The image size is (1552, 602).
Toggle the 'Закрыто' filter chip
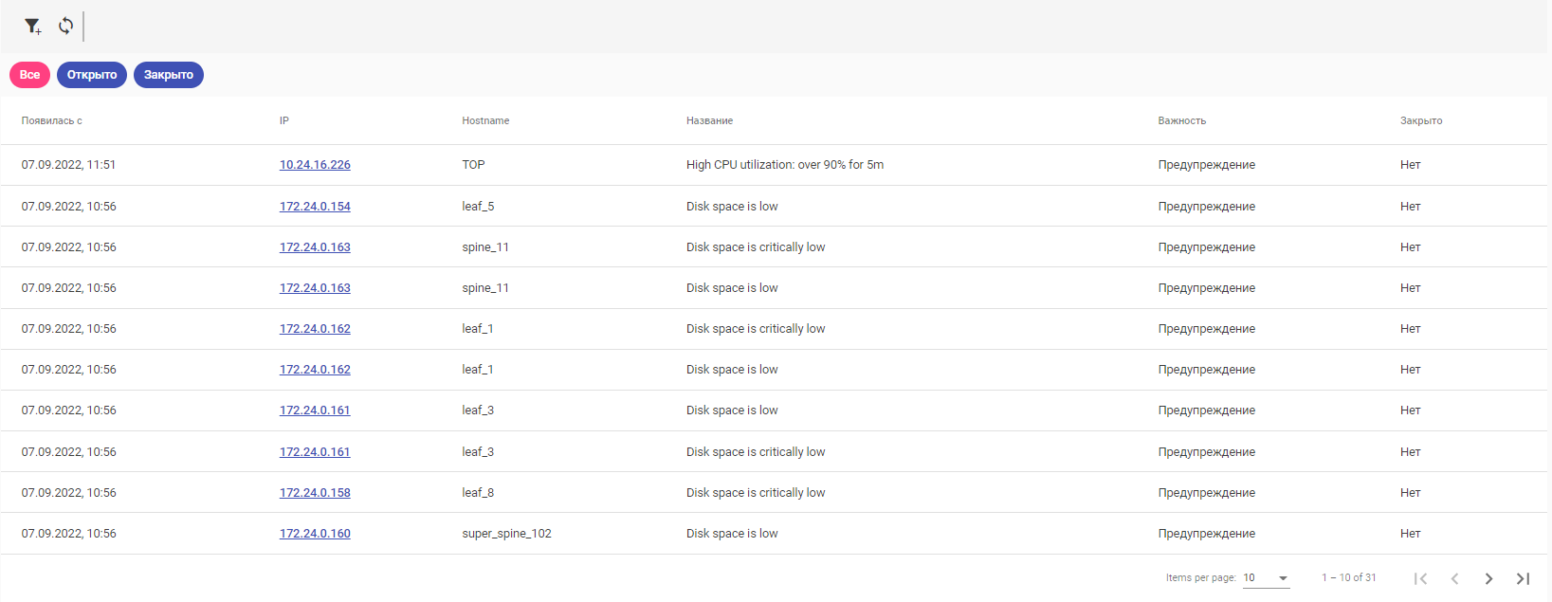169,75
